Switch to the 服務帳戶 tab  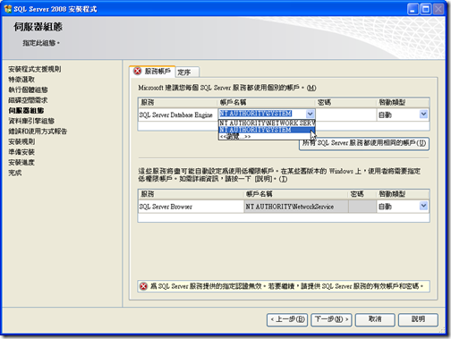point(153,72)
